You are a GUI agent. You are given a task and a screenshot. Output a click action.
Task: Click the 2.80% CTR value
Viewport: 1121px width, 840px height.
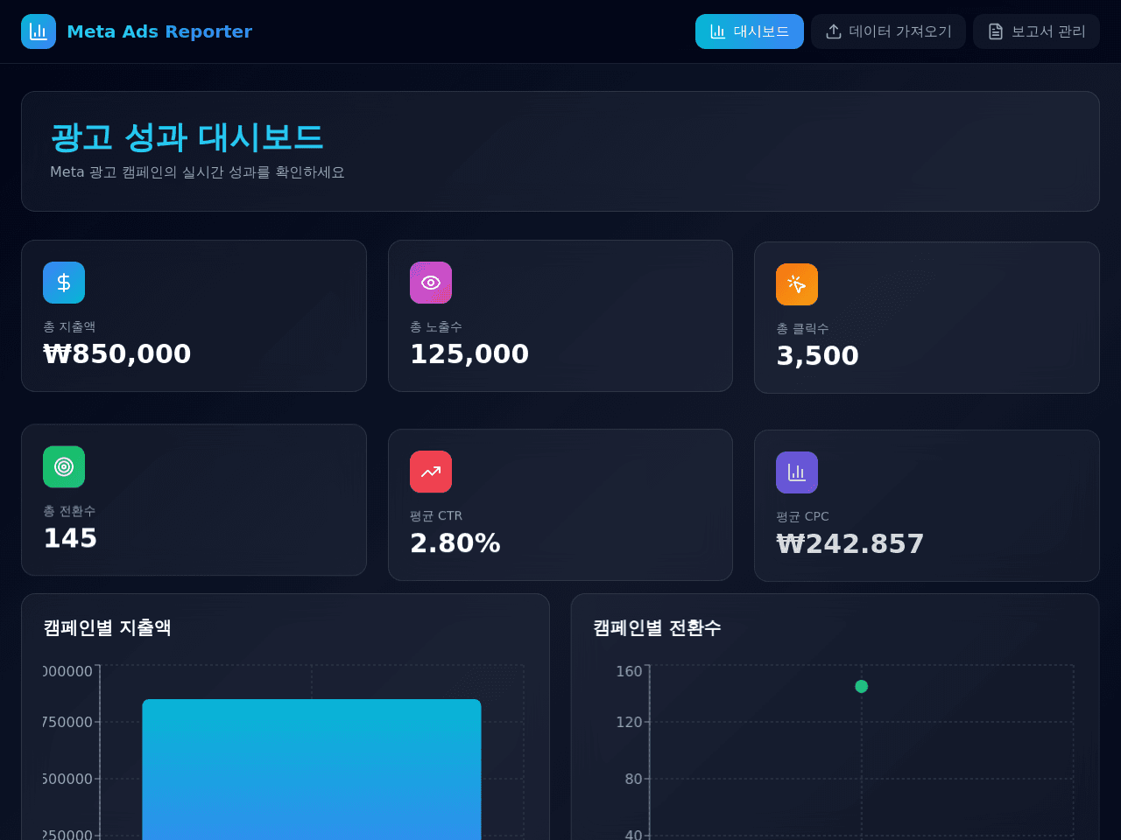click(x=455, y=542)
